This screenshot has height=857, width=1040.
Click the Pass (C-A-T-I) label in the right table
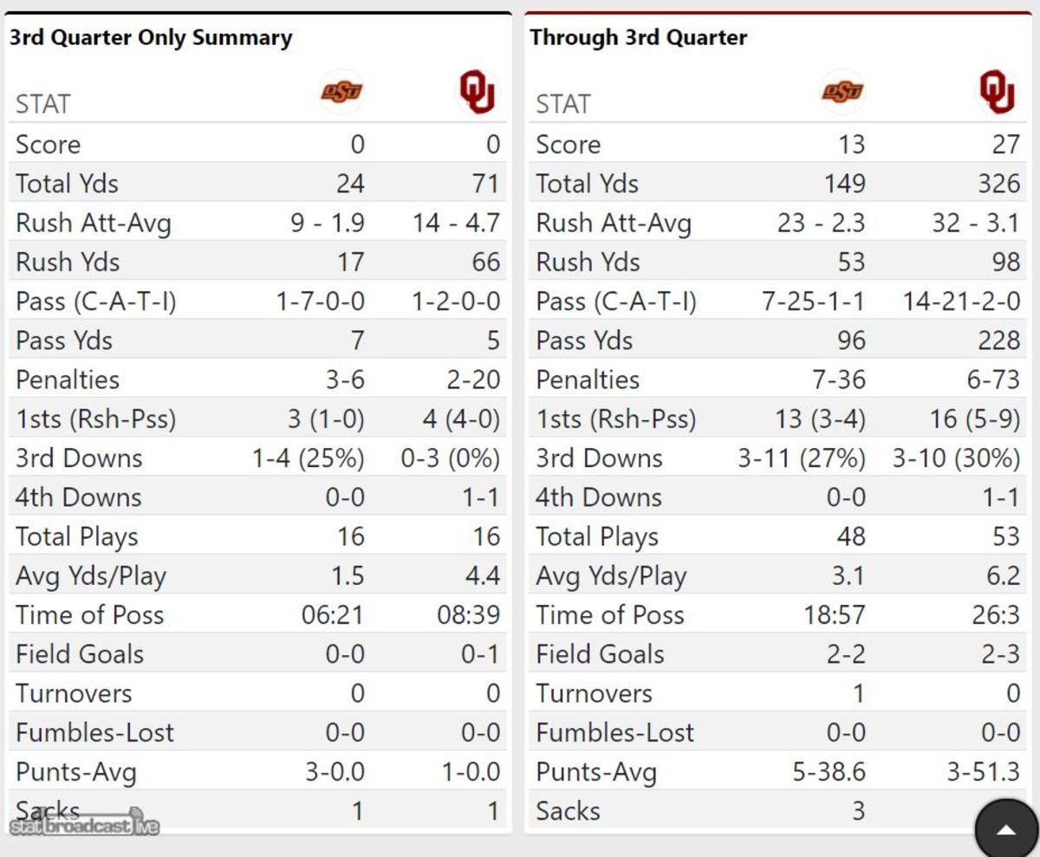click(616, 302)
